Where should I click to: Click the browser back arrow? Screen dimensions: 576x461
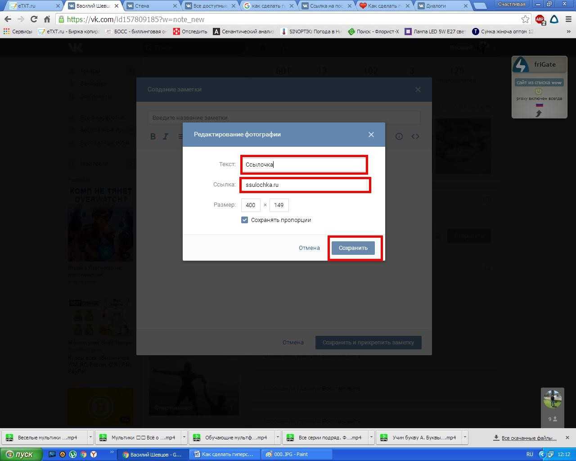8,19
